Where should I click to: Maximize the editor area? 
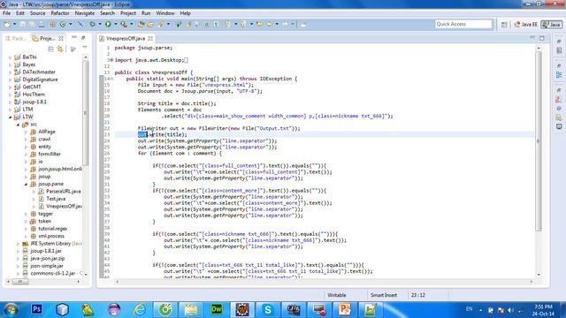pos(542,37)
